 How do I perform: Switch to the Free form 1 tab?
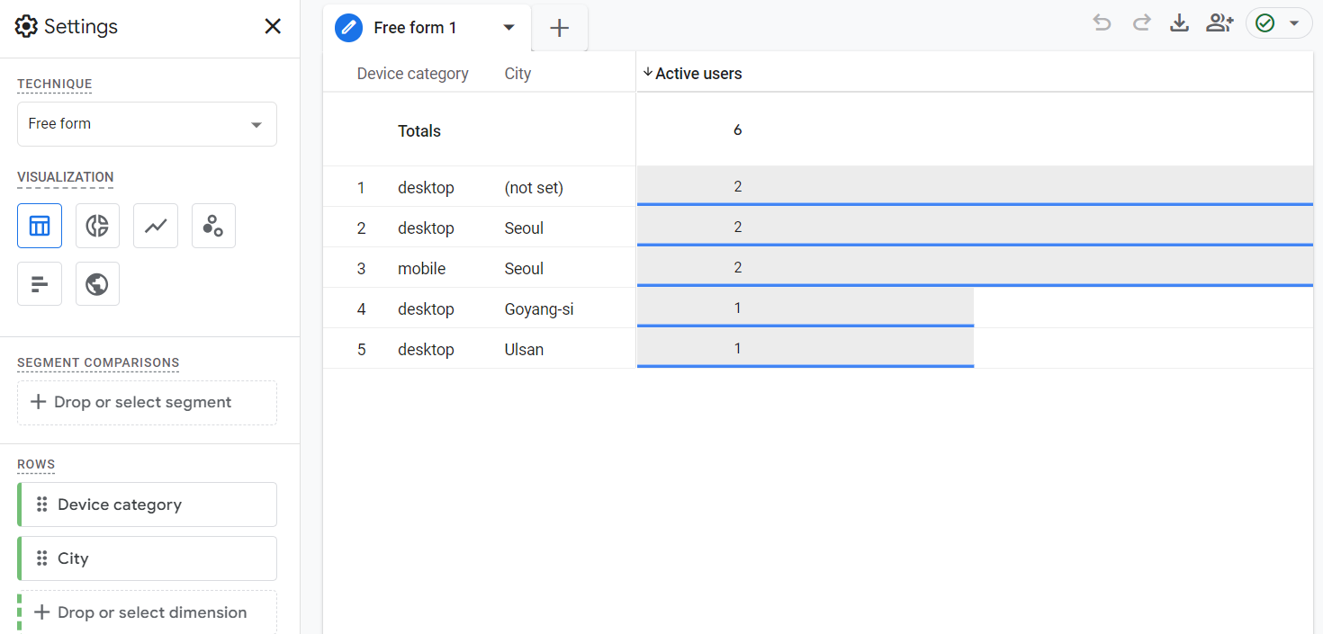[415, 28]
